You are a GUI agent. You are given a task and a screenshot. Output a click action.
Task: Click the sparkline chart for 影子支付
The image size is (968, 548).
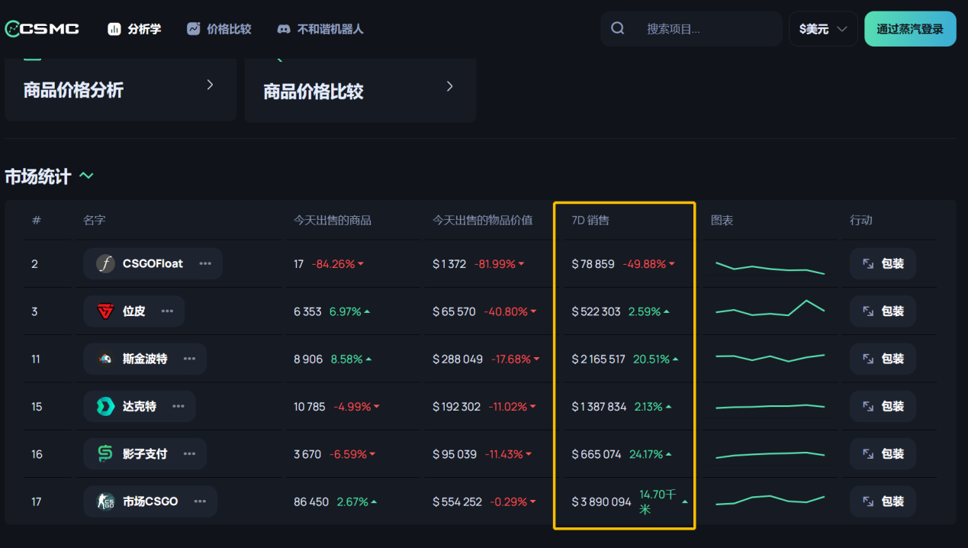point(770,455)
